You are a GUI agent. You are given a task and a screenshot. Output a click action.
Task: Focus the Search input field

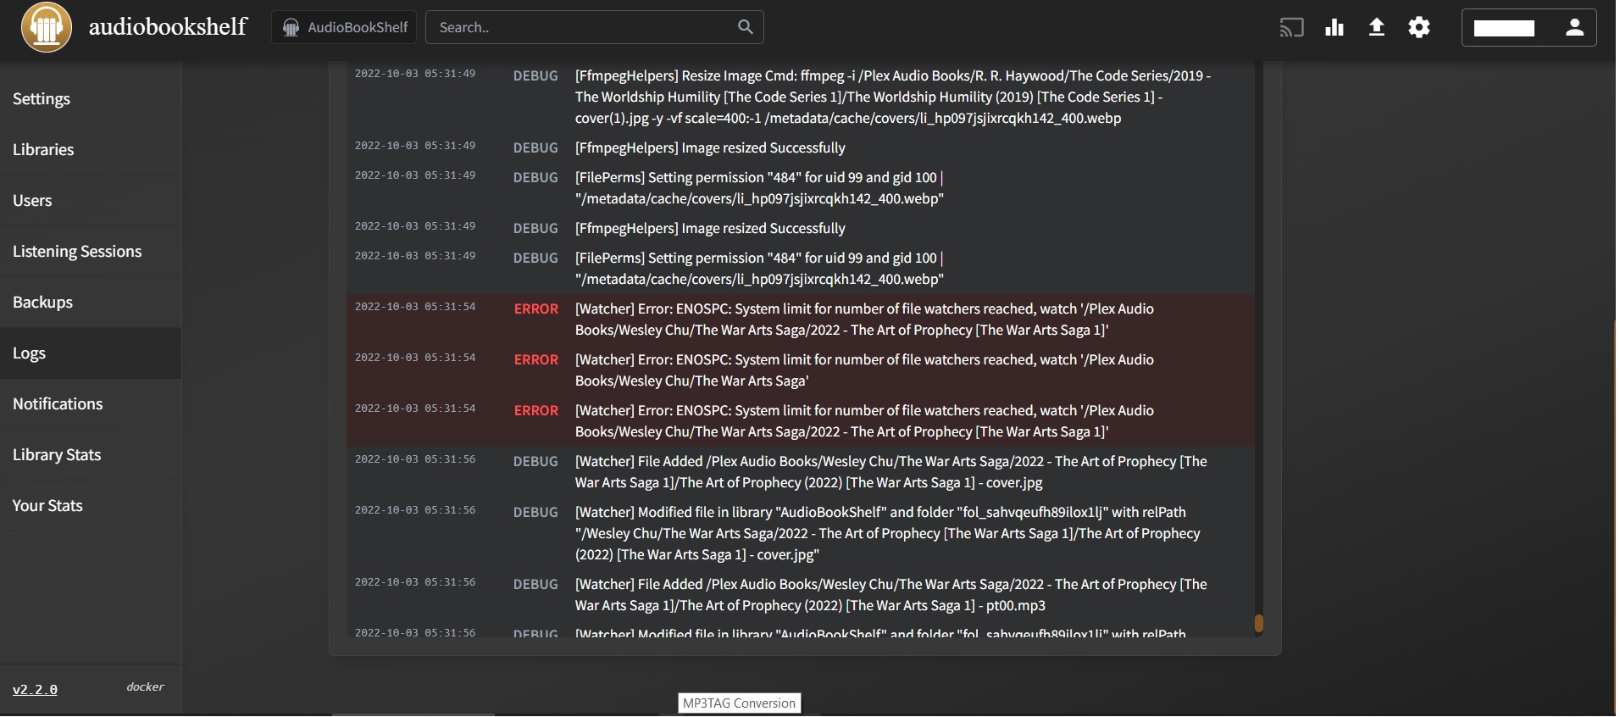(594, 27)
